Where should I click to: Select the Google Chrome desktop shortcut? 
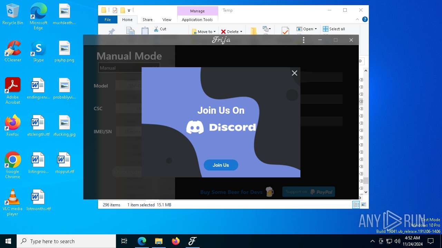coord(13,165)
